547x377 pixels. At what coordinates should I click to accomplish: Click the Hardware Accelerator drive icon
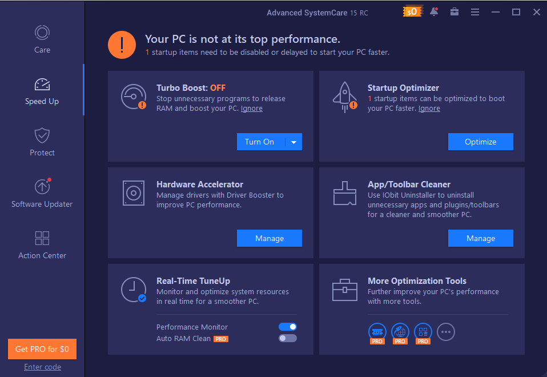[x=134, y=192]
